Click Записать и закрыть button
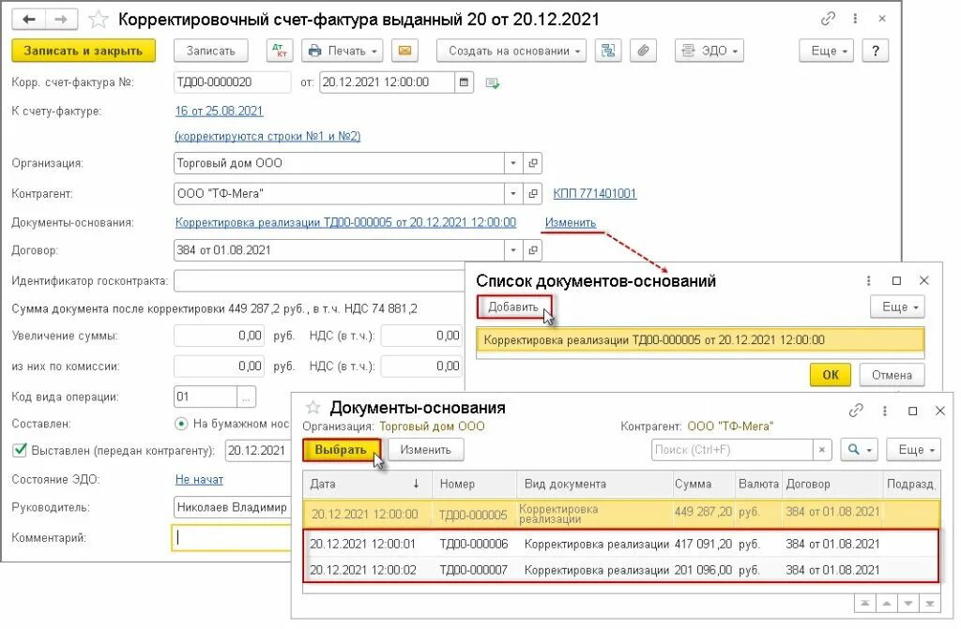Screen dimensions: 961x629 pyautogui.click(x=84, y=51)
